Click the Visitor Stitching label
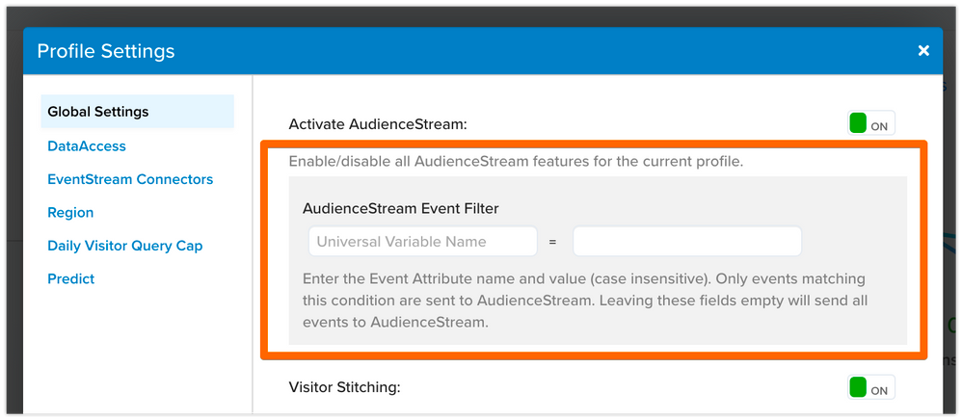962x420 pixels. [x=344, y=388]
